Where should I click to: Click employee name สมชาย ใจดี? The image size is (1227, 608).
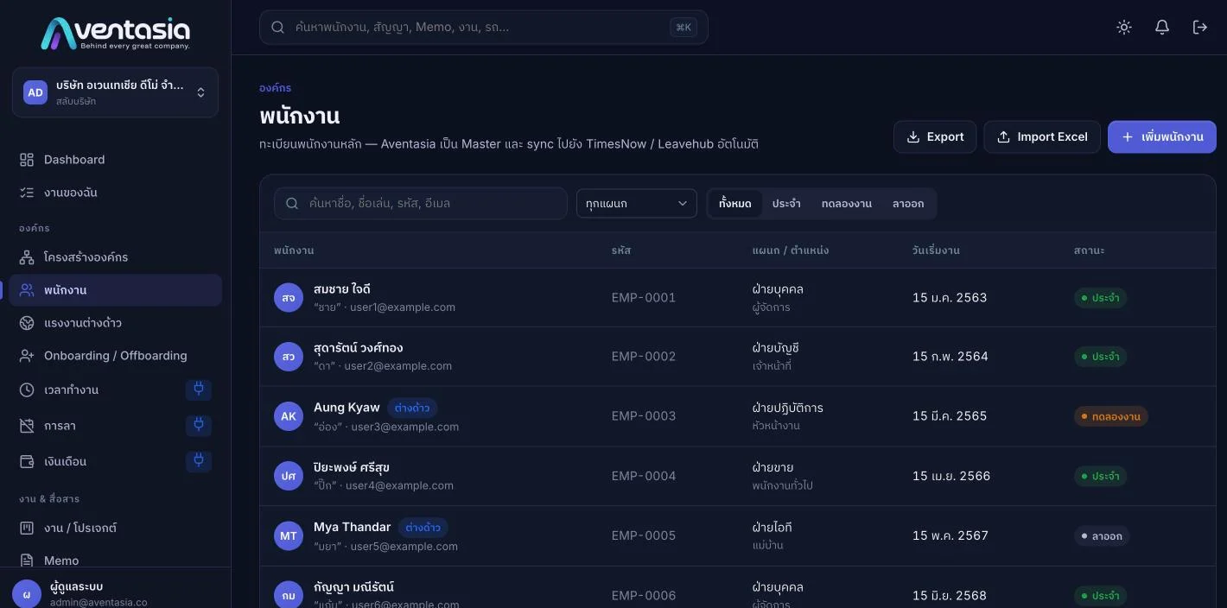pyautogui.click(x=342, y=289)
